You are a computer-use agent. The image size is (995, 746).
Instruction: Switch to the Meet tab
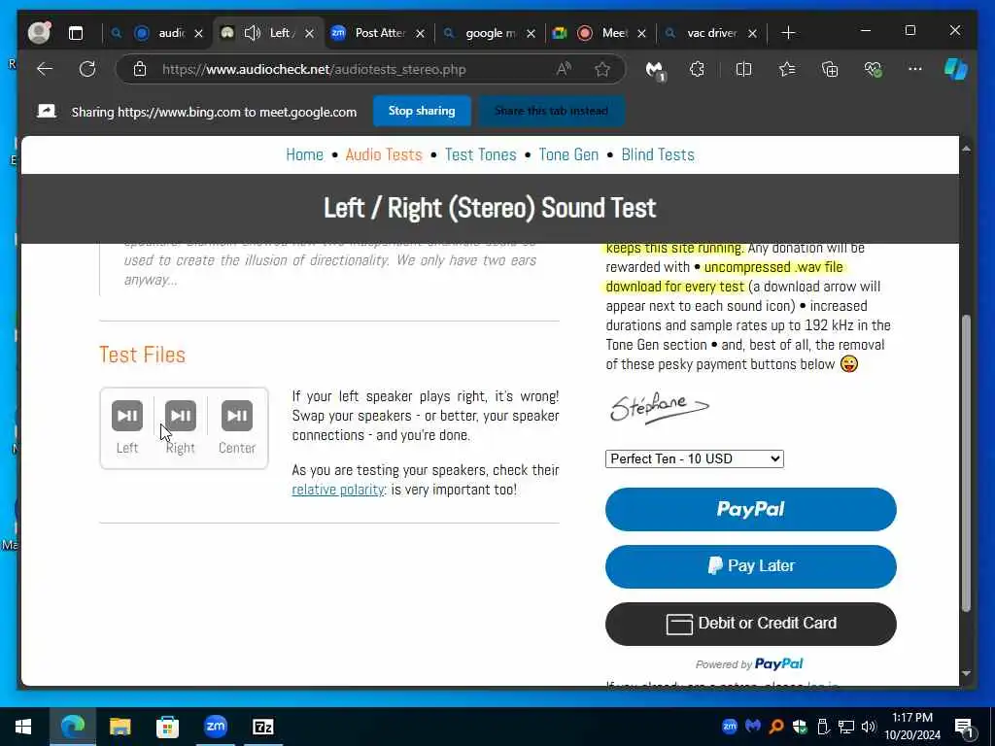(x=600, y=33)
